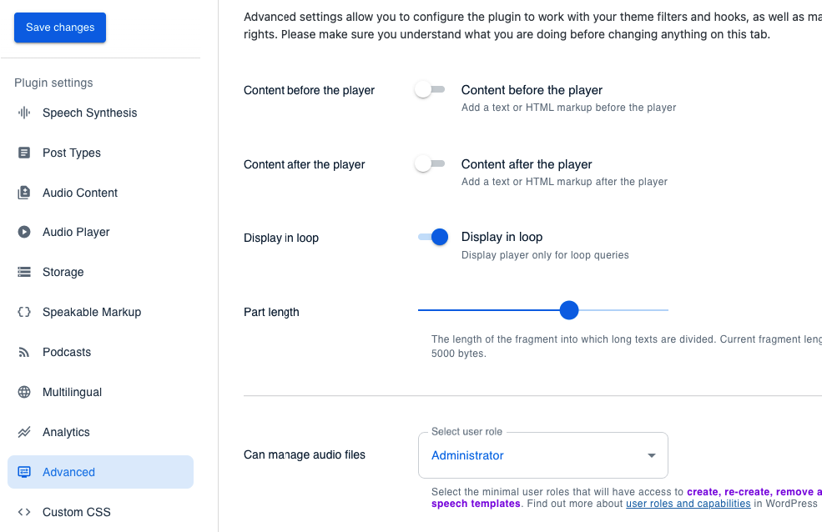Click the Multilingual globe icon

pyautogui.click(x=24, y=392)
